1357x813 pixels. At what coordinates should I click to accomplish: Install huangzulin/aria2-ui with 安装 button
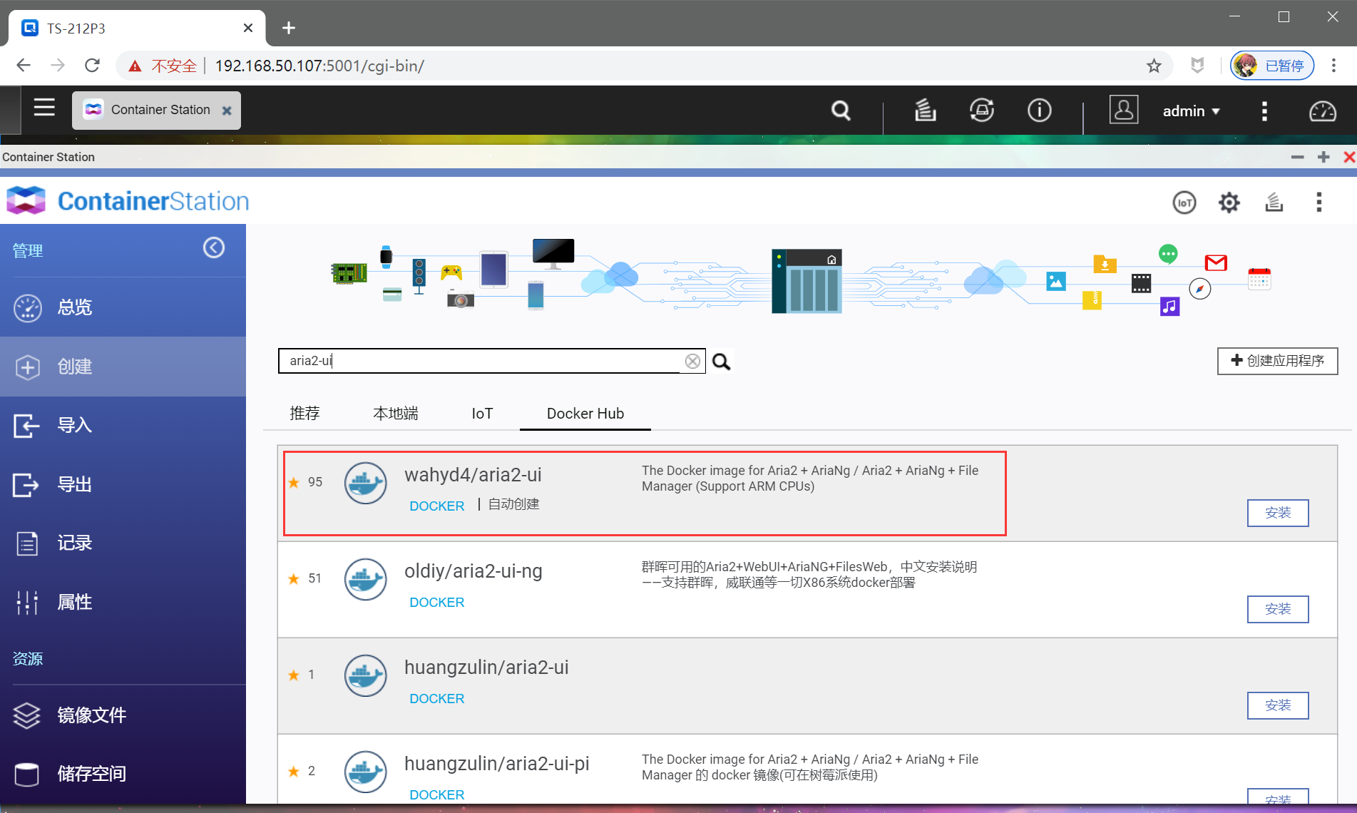click(x=1278, y=705)
